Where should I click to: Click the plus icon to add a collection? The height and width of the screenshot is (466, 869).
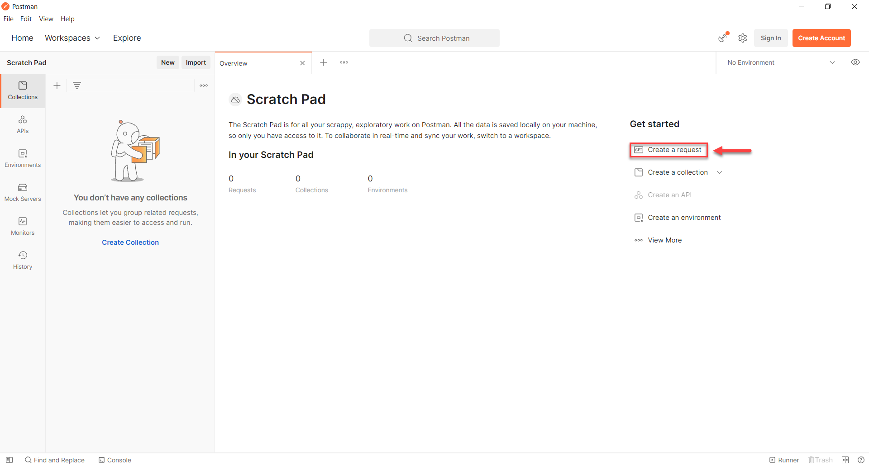point(57,86)
